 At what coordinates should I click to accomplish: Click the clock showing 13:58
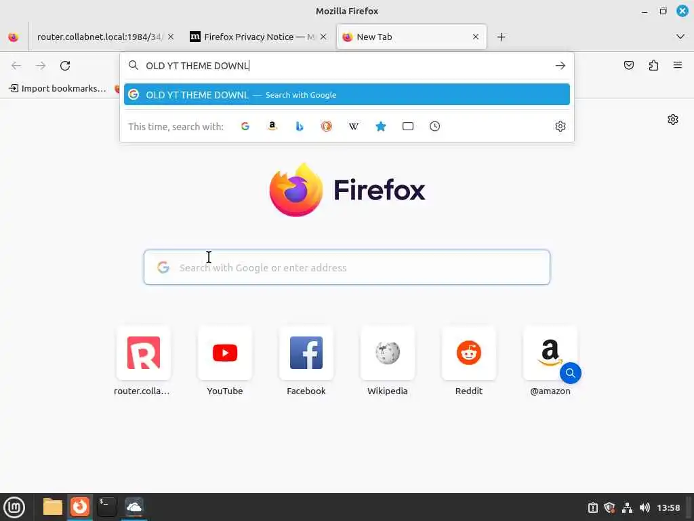point(668,507)
